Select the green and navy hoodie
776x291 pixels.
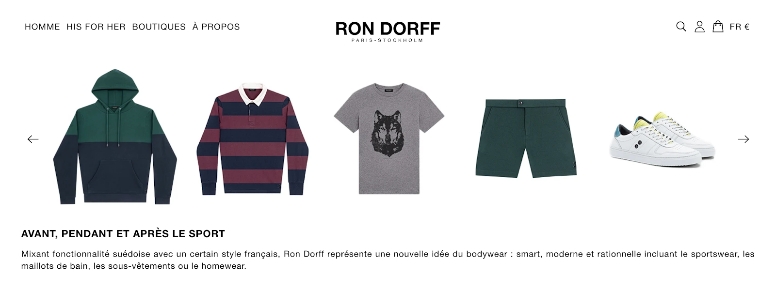tap(115, 137)
